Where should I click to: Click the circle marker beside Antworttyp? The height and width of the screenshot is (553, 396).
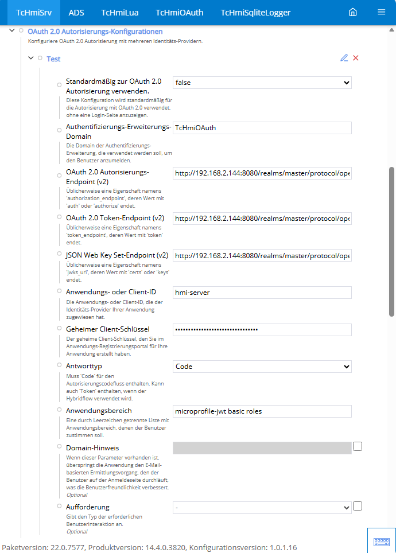(x=59, y=364)
